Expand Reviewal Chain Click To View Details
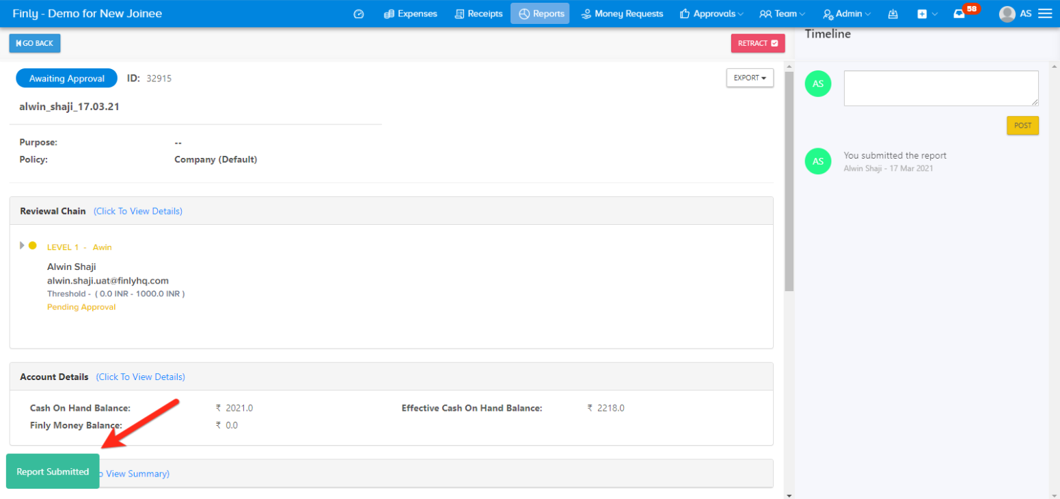This screenshot has height=499, width=1060. coord(138,211)
